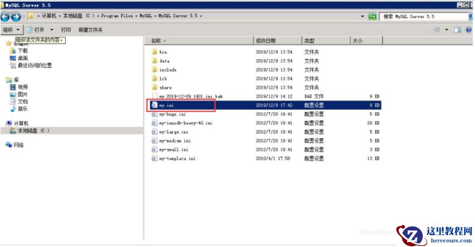Select the share folder icon

coord(154,88)
